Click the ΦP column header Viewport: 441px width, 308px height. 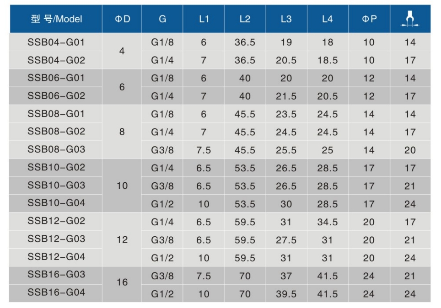coord(369,19)
